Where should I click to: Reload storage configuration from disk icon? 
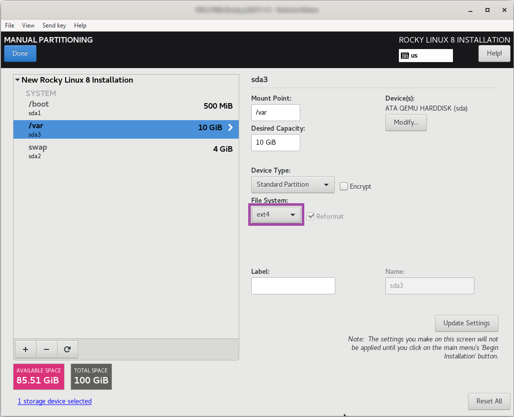coord(68,349)
